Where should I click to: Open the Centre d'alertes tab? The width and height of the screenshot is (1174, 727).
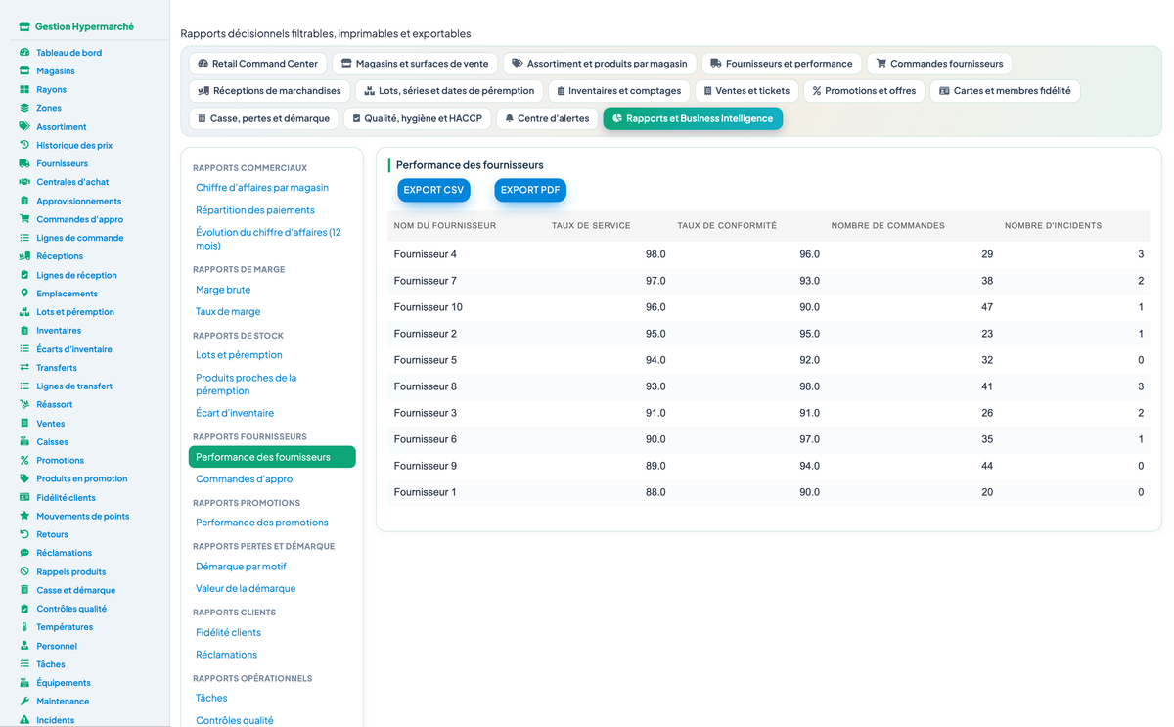(547, 118)
